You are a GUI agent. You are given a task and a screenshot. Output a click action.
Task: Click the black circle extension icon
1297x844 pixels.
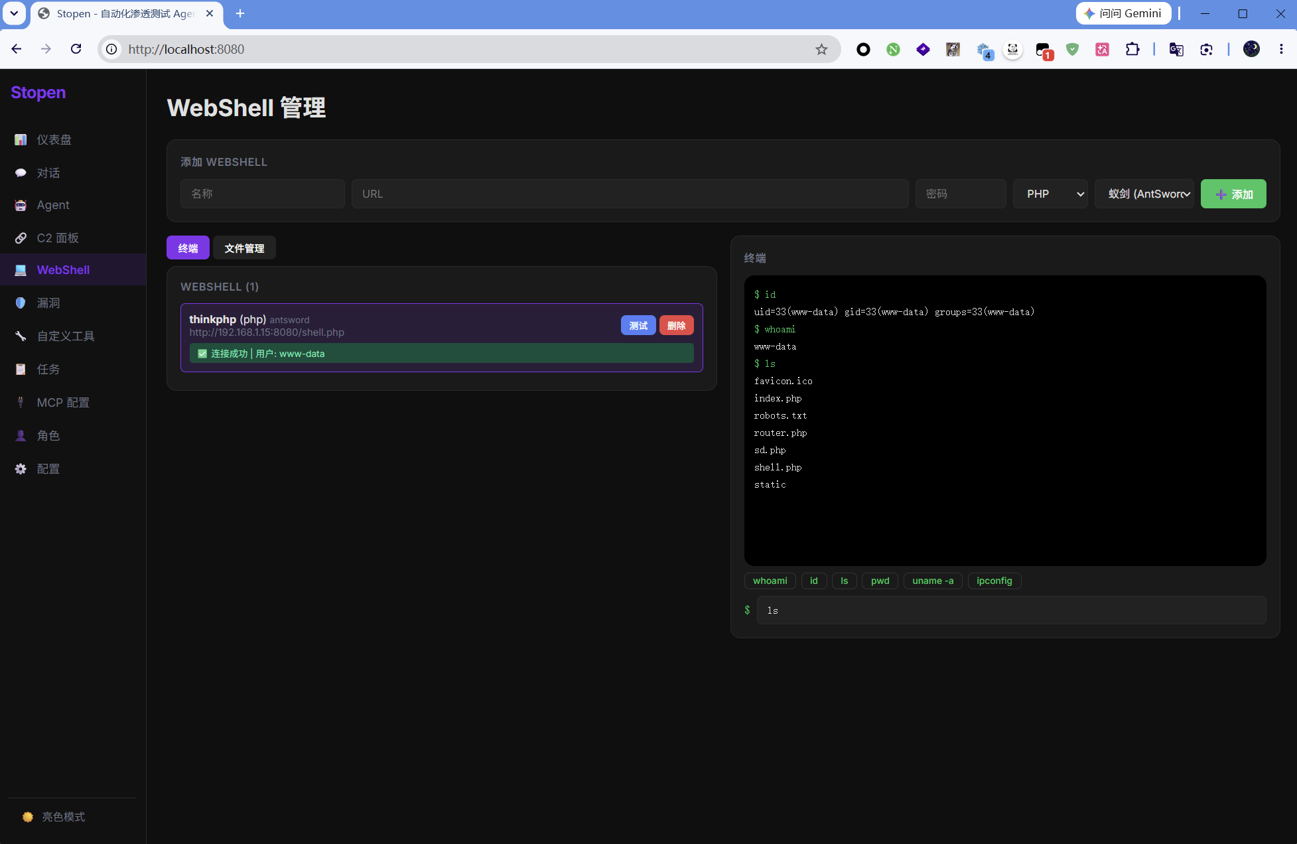[x=863, y=49]
